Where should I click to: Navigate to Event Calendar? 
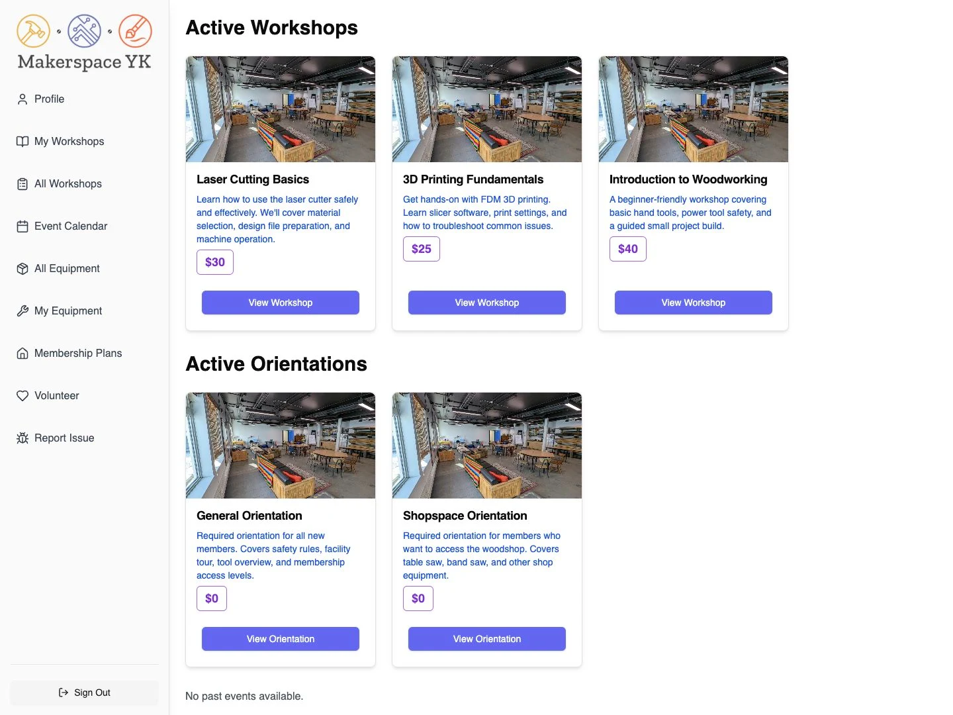[x=85, y=226]
